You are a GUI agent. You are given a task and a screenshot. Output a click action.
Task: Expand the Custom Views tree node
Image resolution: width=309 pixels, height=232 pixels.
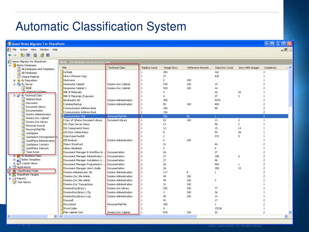14,163
